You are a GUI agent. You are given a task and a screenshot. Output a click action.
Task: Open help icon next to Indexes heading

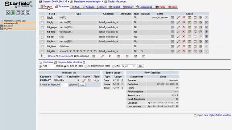point(75,73)
